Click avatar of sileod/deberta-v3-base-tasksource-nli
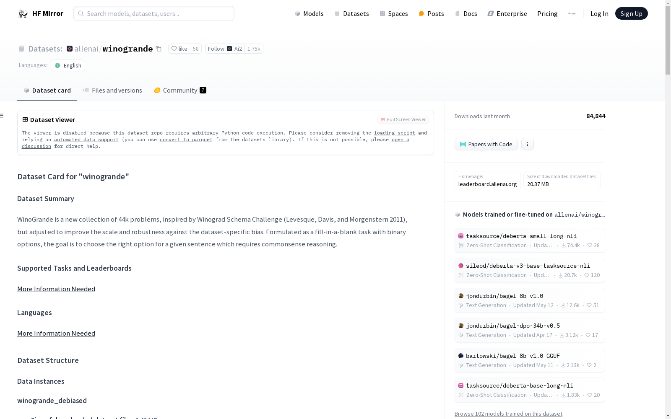671x419 pixels. (x=461, y=266)
